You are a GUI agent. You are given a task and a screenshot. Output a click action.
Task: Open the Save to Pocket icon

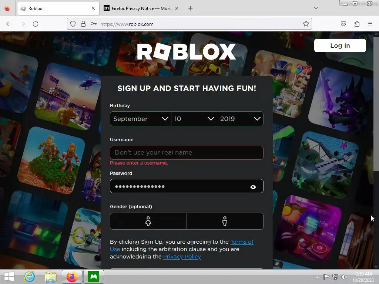pos(343,24)
